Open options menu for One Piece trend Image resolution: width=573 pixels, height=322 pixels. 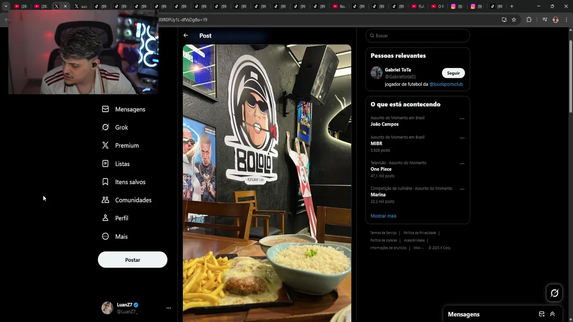(x=462, y=164)
